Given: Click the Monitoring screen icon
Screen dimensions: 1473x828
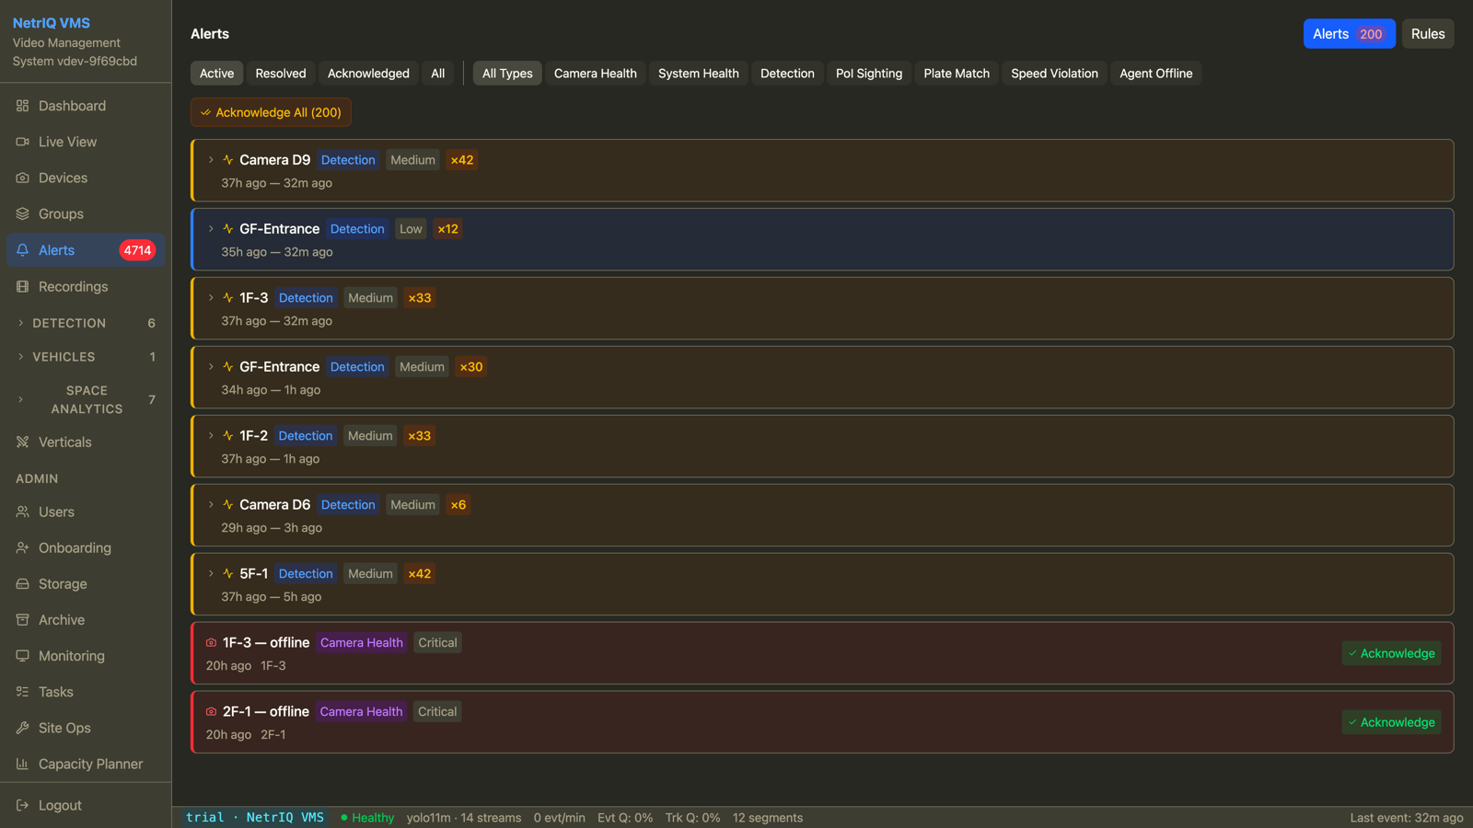Looking at the screenshot, I should coord(22,655).
